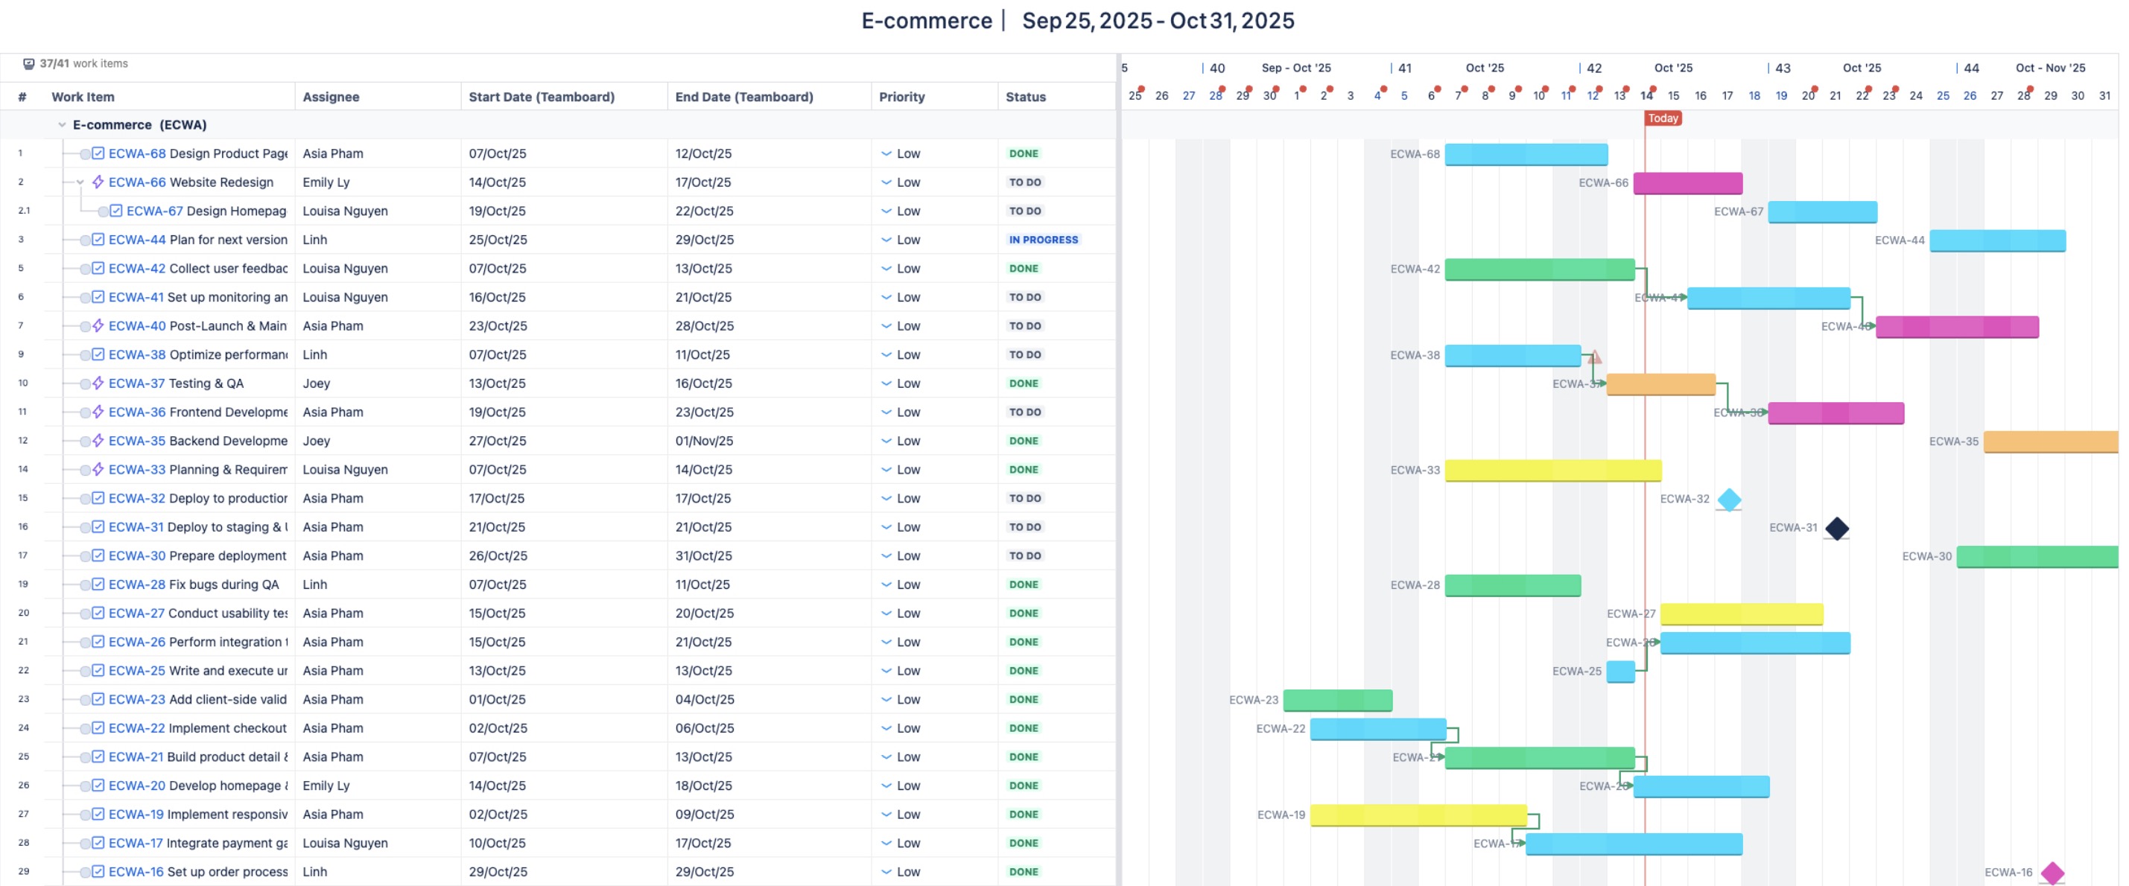This screenshot has width=2129, height=886.
Task: Select the ECWA-16 pink milestone diamond
Action: 2052,873
